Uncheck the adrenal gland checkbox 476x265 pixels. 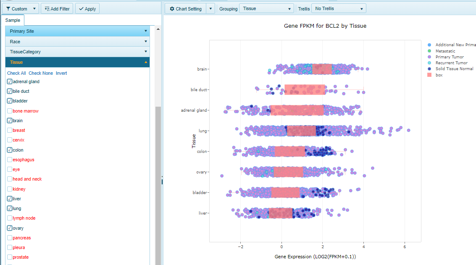(10, 81)
